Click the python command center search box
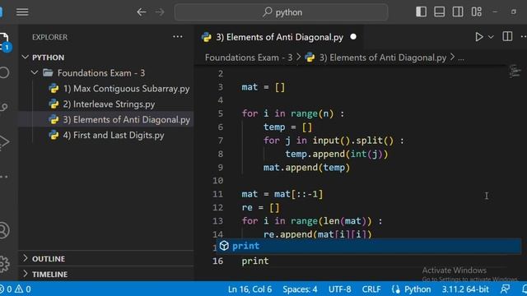527x296 pixels. (x=281, y=12)
